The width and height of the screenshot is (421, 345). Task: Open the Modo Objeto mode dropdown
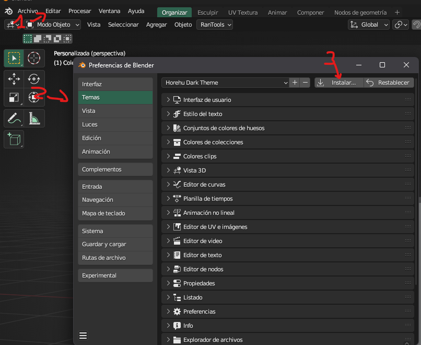(x=53, y=25)
